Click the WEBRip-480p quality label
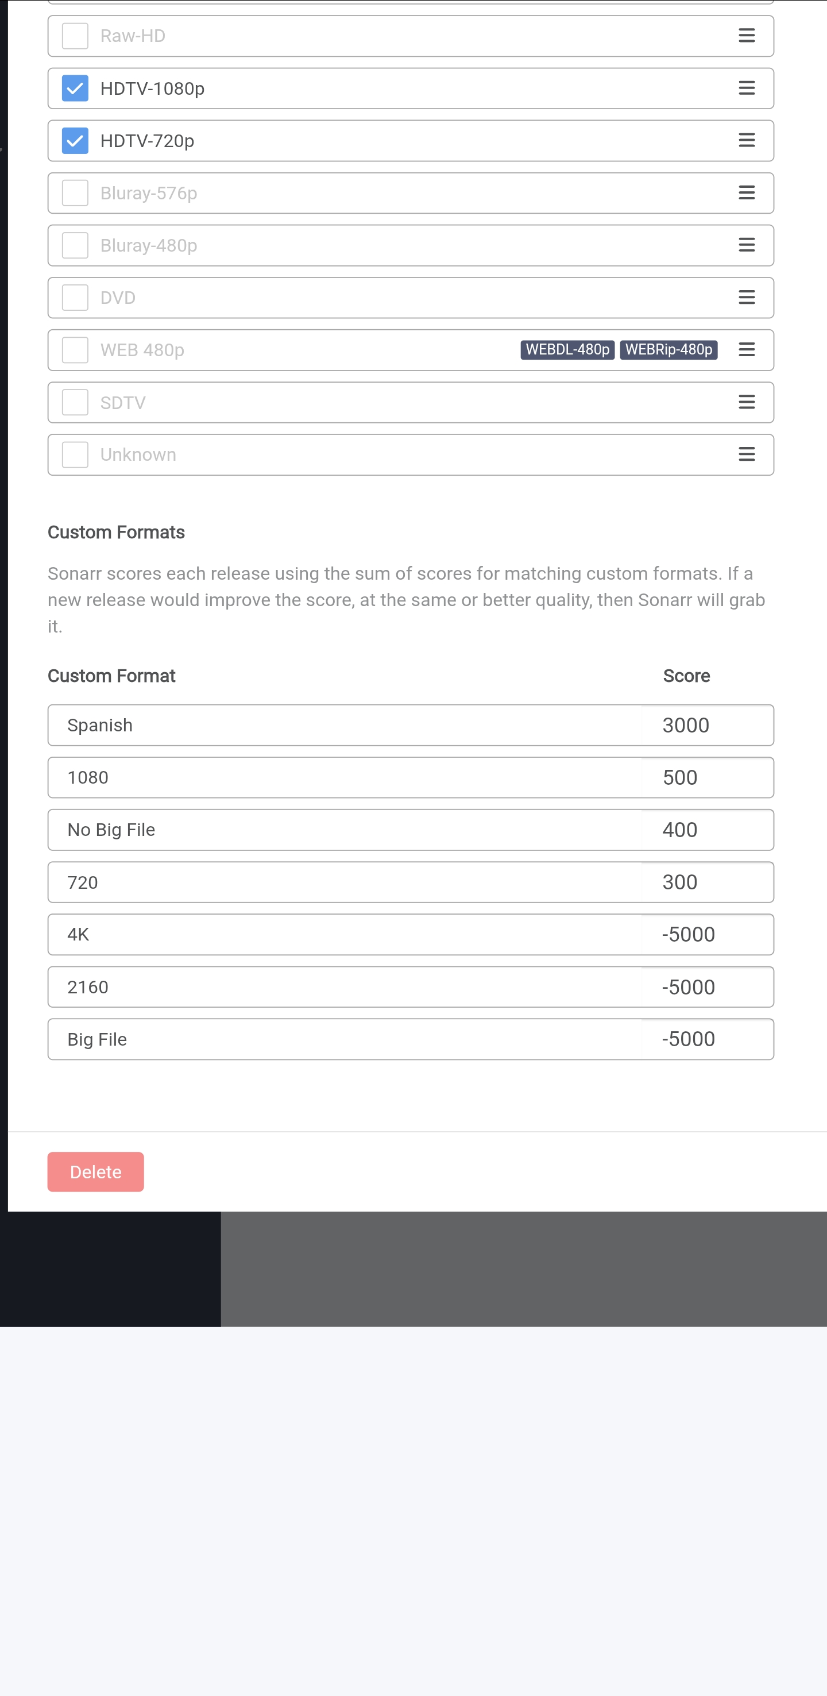This screenshot has width=827, height=1696. 668,350
